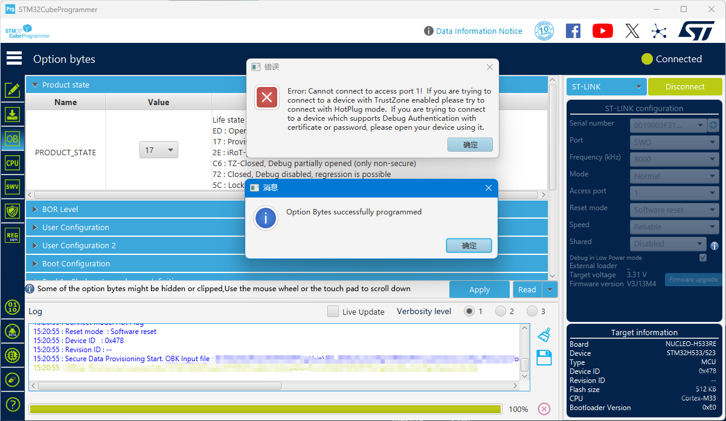The width and height of the screenshot is (726, 421).
Task: Open the Reset mode dropdown
Action: (x=674, y=210)
